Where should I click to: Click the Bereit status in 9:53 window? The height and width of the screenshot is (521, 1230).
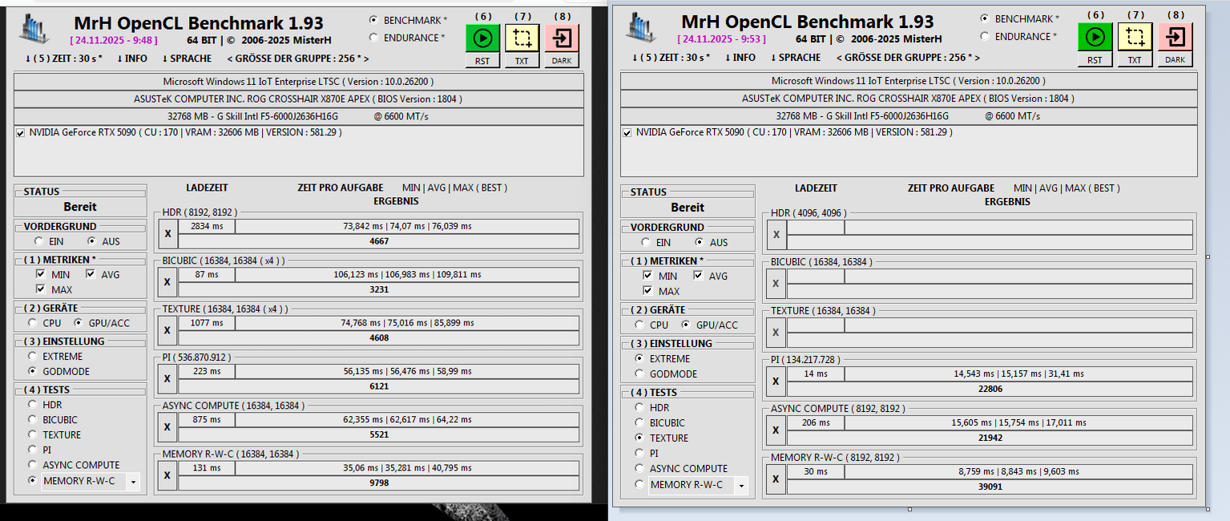(688, 208)
